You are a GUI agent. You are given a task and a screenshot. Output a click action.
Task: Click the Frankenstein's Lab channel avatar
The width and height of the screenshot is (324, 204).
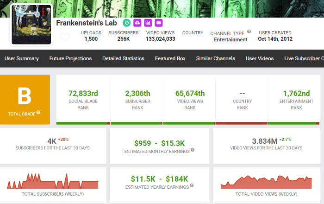tap(31, 25)
